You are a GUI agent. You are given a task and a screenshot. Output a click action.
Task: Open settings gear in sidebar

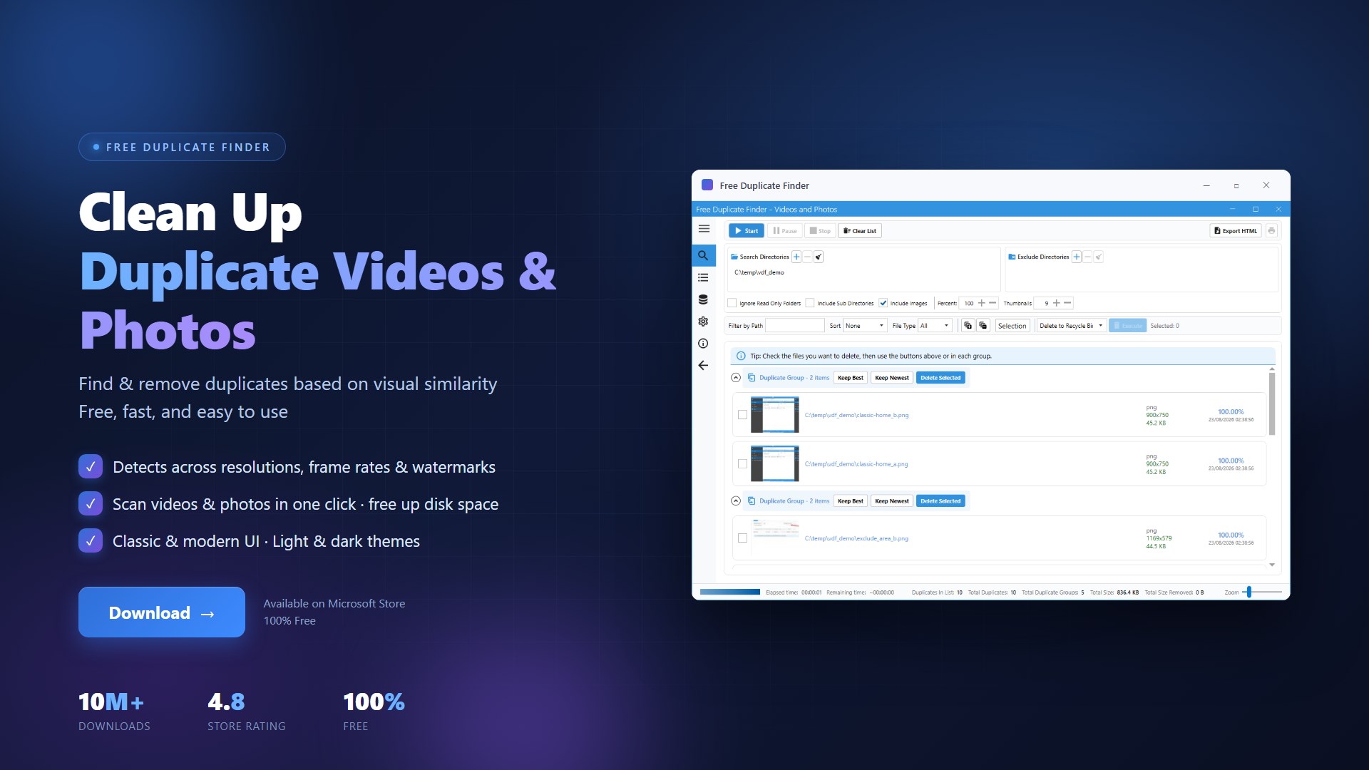pos(703,322)
